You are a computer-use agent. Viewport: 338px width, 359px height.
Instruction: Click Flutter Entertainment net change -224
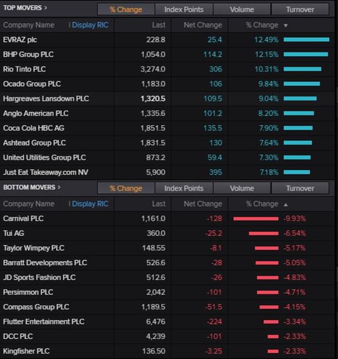[x=214, y=321]
